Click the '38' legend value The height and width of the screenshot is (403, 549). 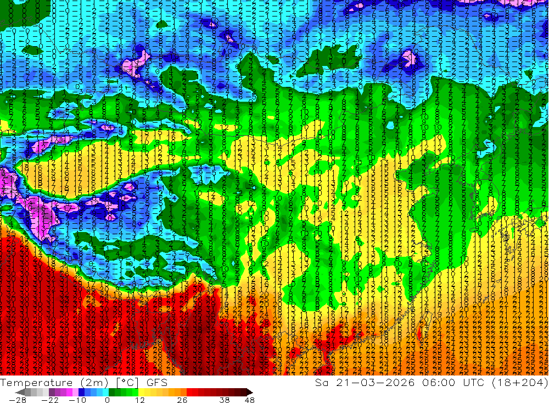pyautogui.click(x=225, y=400)
